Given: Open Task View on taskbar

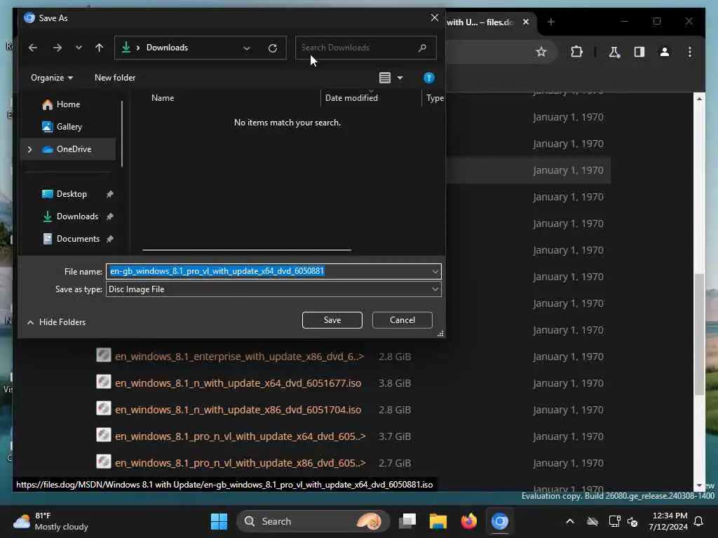Looking at the screenshot, I should pyautogui.click(x=407, y=521).
